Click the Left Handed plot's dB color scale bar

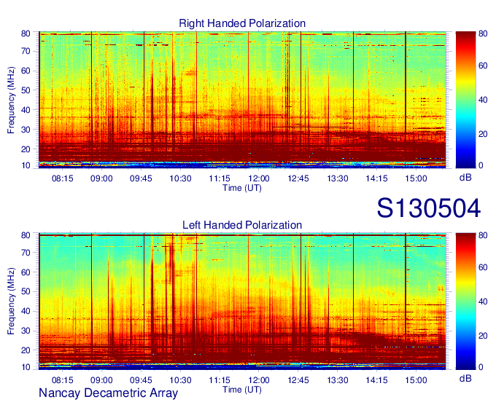[465, 301]
